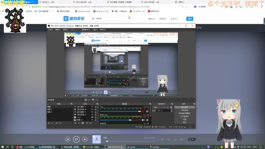265x149 pixels.
Task: Pause the song in Kugou player
Action: coord(76,139)
